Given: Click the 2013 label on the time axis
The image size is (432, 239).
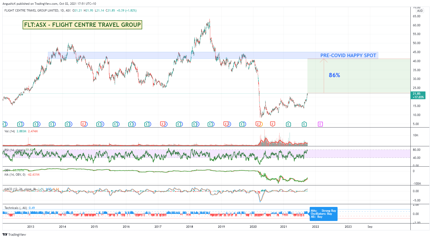Looking at the screenshot, I should [31, 227].
